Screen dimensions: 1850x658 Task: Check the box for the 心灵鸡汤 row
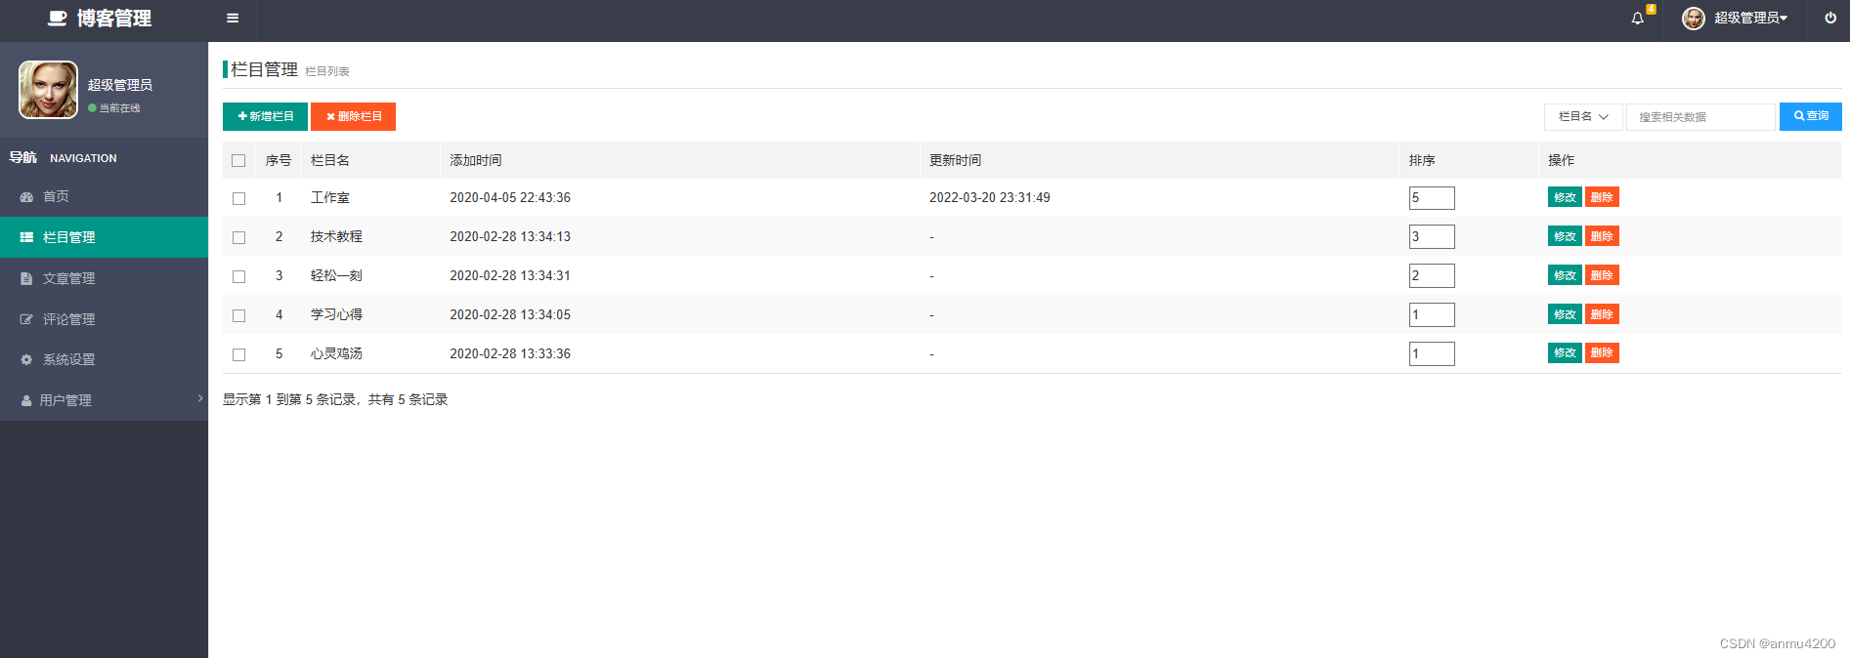click(x=238, y=354)
